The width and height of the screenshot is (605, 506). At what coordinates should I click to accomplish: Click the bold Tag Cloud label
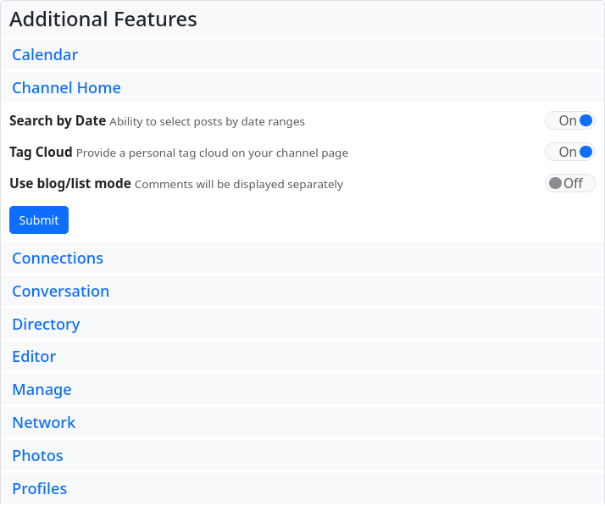click(41, 153)
